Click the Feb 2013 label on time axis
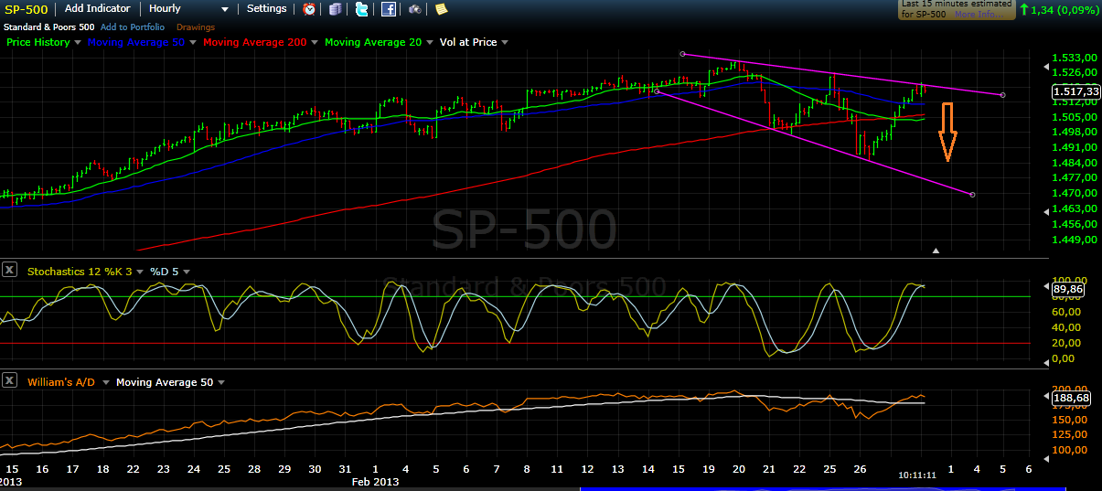The image size is (1102, 491). 378,481
